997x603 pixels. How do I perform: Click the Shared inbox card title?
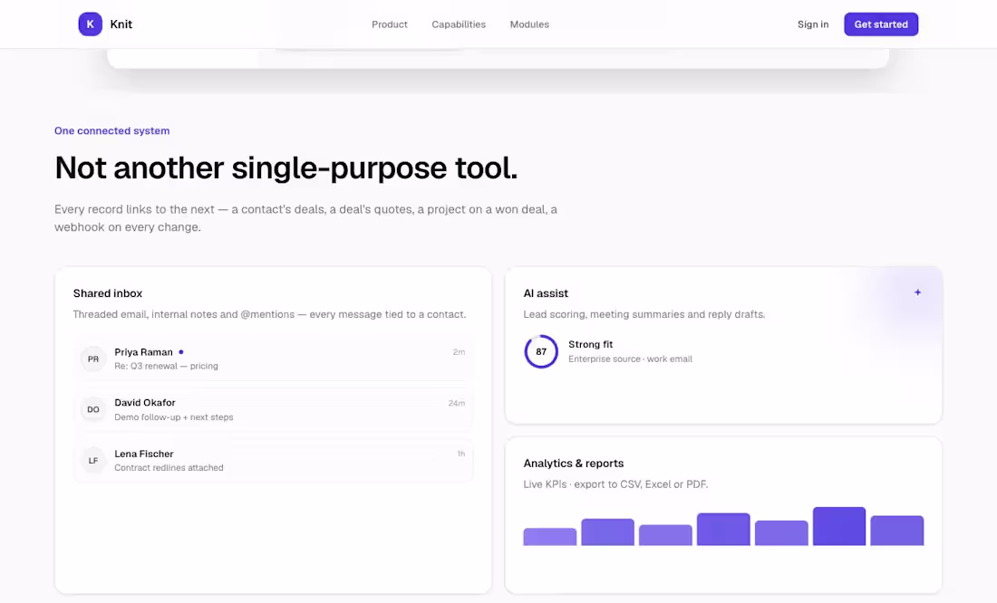108,293
